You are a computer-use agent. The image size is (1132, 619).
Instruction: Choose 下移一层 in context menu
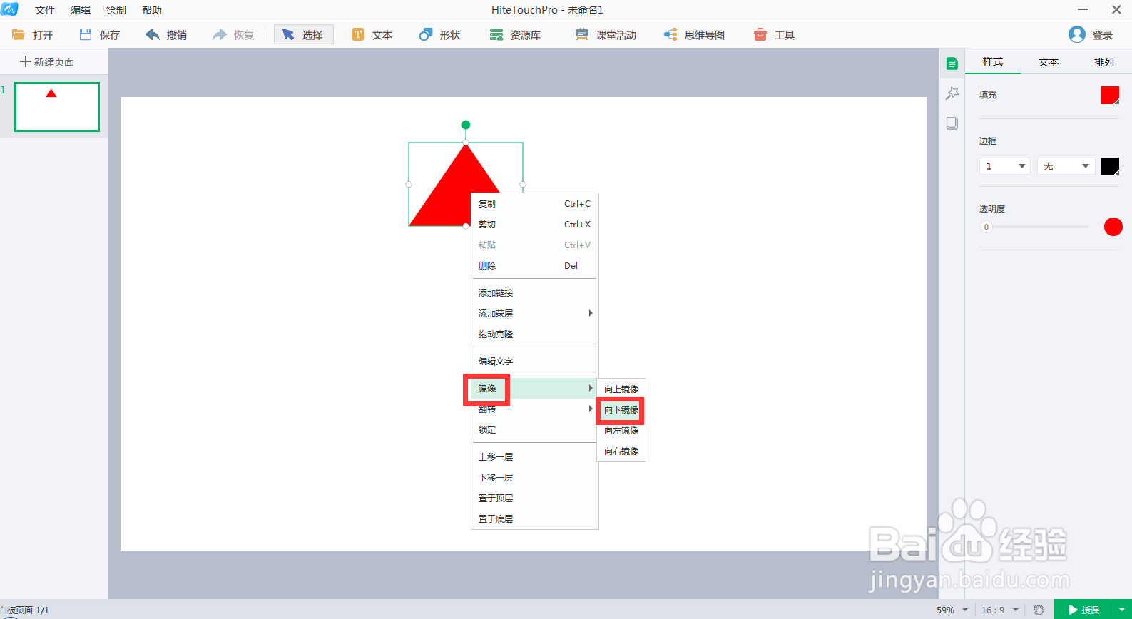(x=534, y=478)
